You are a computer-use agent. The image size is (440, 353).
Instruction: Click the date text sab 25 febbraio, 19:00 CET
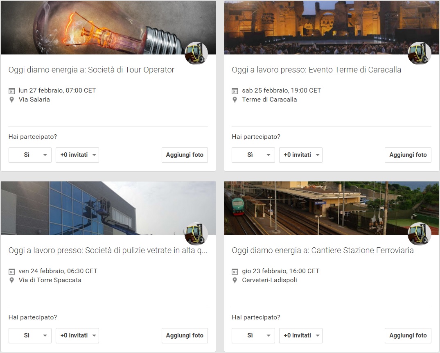click(282, 91)
